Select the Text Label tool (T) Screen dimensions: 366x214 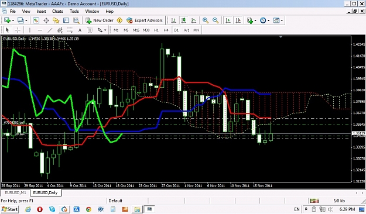pyautogui.click(x=90, y=30)
